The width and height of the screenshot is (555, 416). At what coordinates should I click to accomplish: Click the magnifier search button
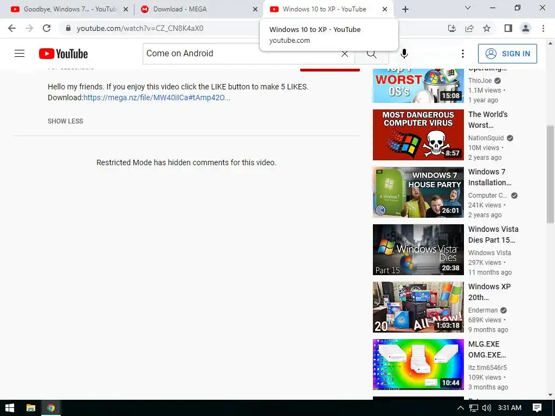(x=372, y=54)
